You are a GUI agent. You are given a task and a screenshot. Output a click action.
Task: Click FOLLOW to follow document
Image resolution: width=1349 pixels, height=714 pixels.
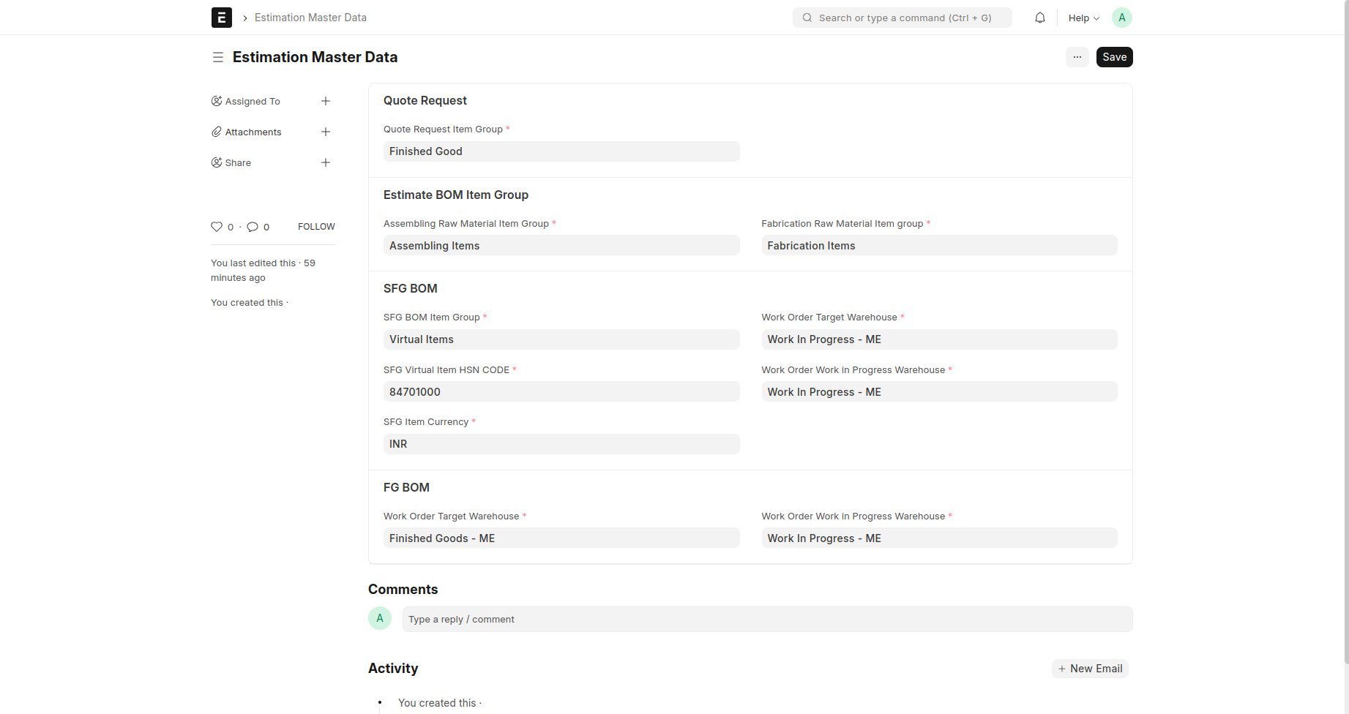tap(316, 227)
